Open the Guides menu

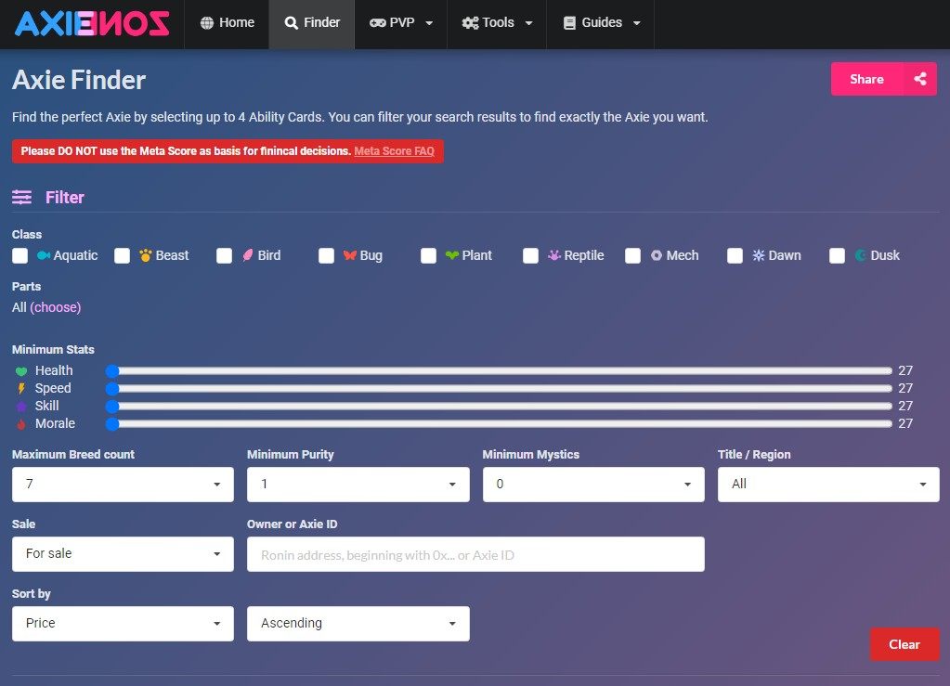[x=602, y=23]
